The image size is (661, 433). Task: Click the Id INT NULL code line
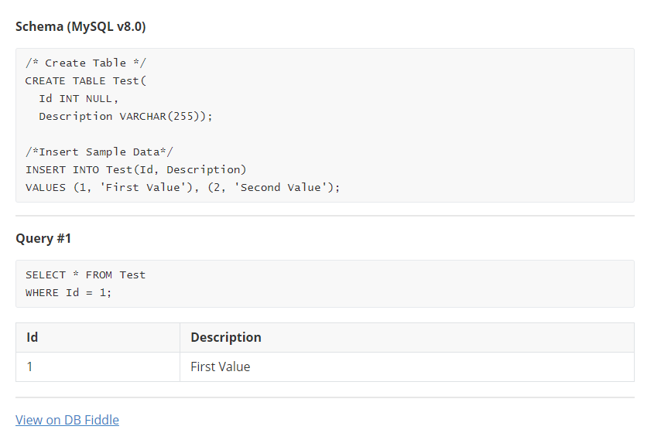click(x=79, y=98)
